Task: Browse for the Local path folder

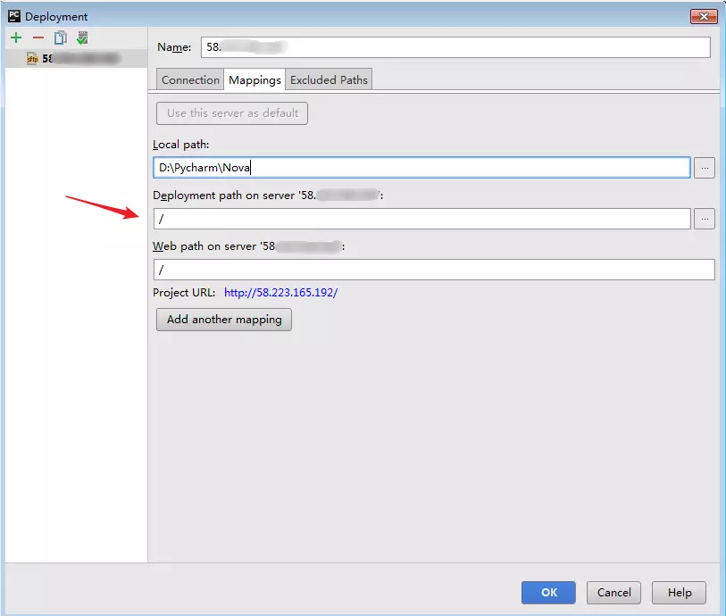Action: click(705, 168)
